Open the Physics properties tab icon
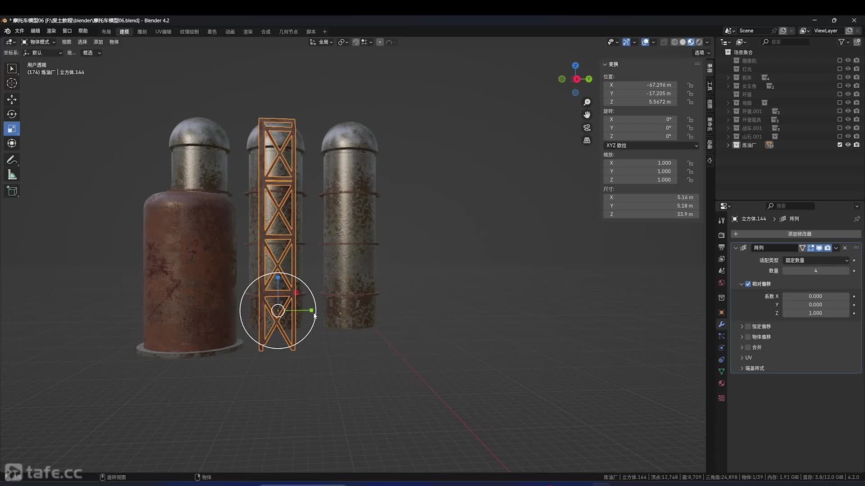Screen dimensions: 865x486 721,348
